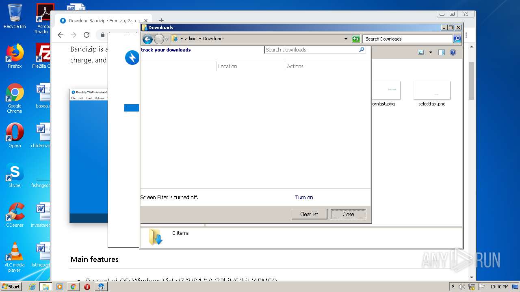Open Google Chrome desktop shortcut
The height and width of the screenshot is (292, 520).
coord(15,98)
